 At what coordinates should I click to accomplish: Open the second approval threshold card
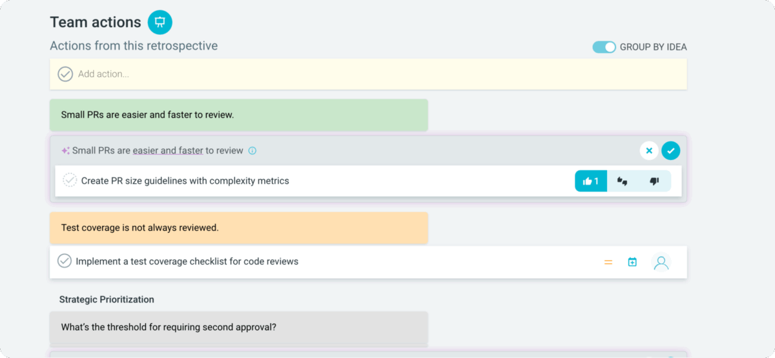point(238,327)
